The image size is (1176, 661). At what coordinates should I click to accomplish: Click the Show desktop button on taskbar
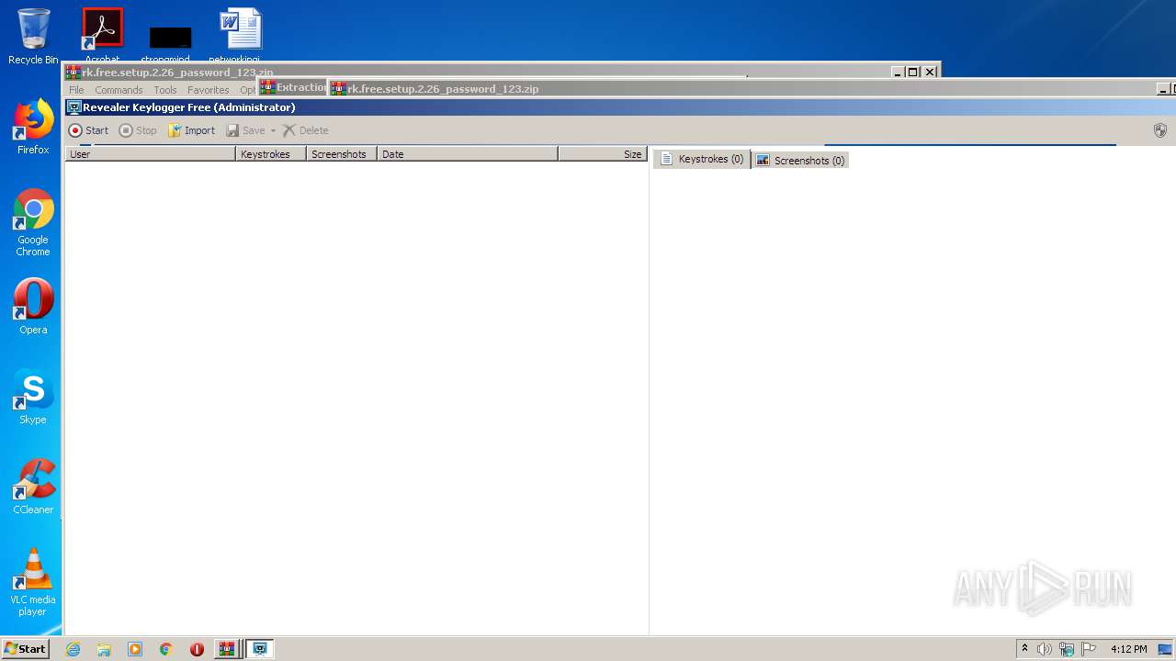[1166, 649]
